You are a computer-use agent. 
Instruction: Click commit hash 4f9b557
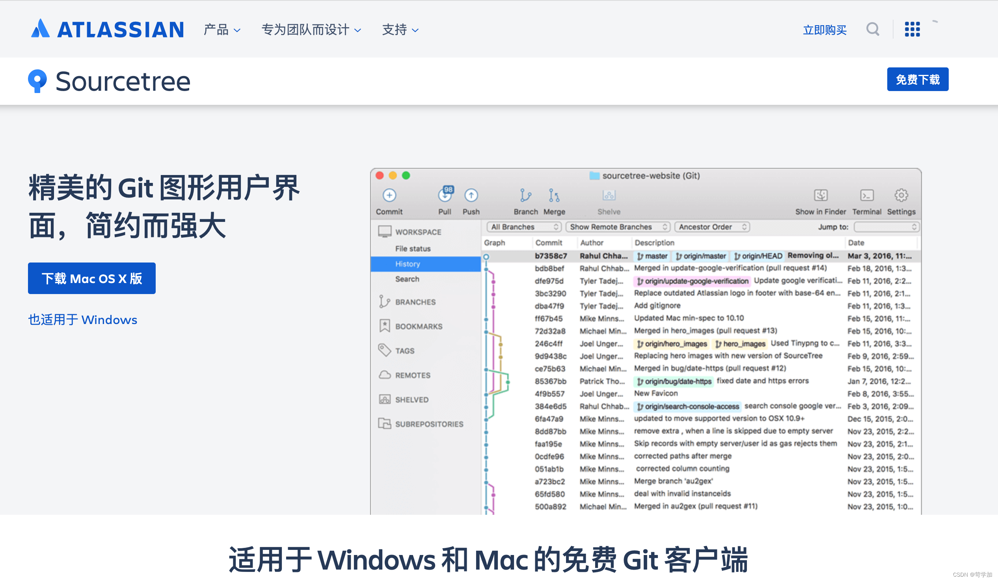[x=549, y=394]
